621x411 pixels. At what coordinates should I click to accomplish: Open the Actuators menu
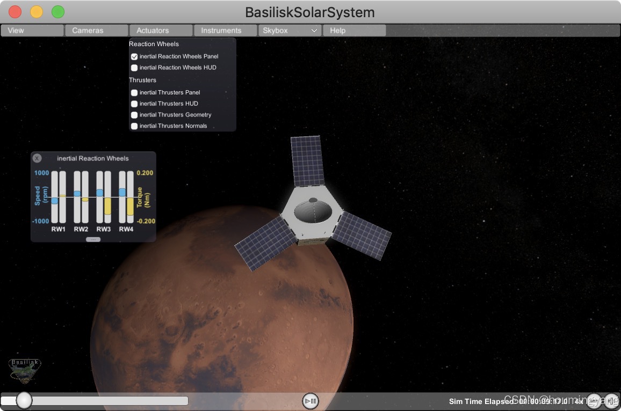pyautogui.click(x=161, y=31)
